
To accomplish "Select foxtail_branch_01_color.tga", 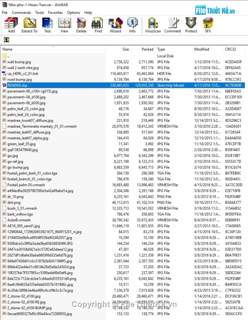I will click(29, 179).
